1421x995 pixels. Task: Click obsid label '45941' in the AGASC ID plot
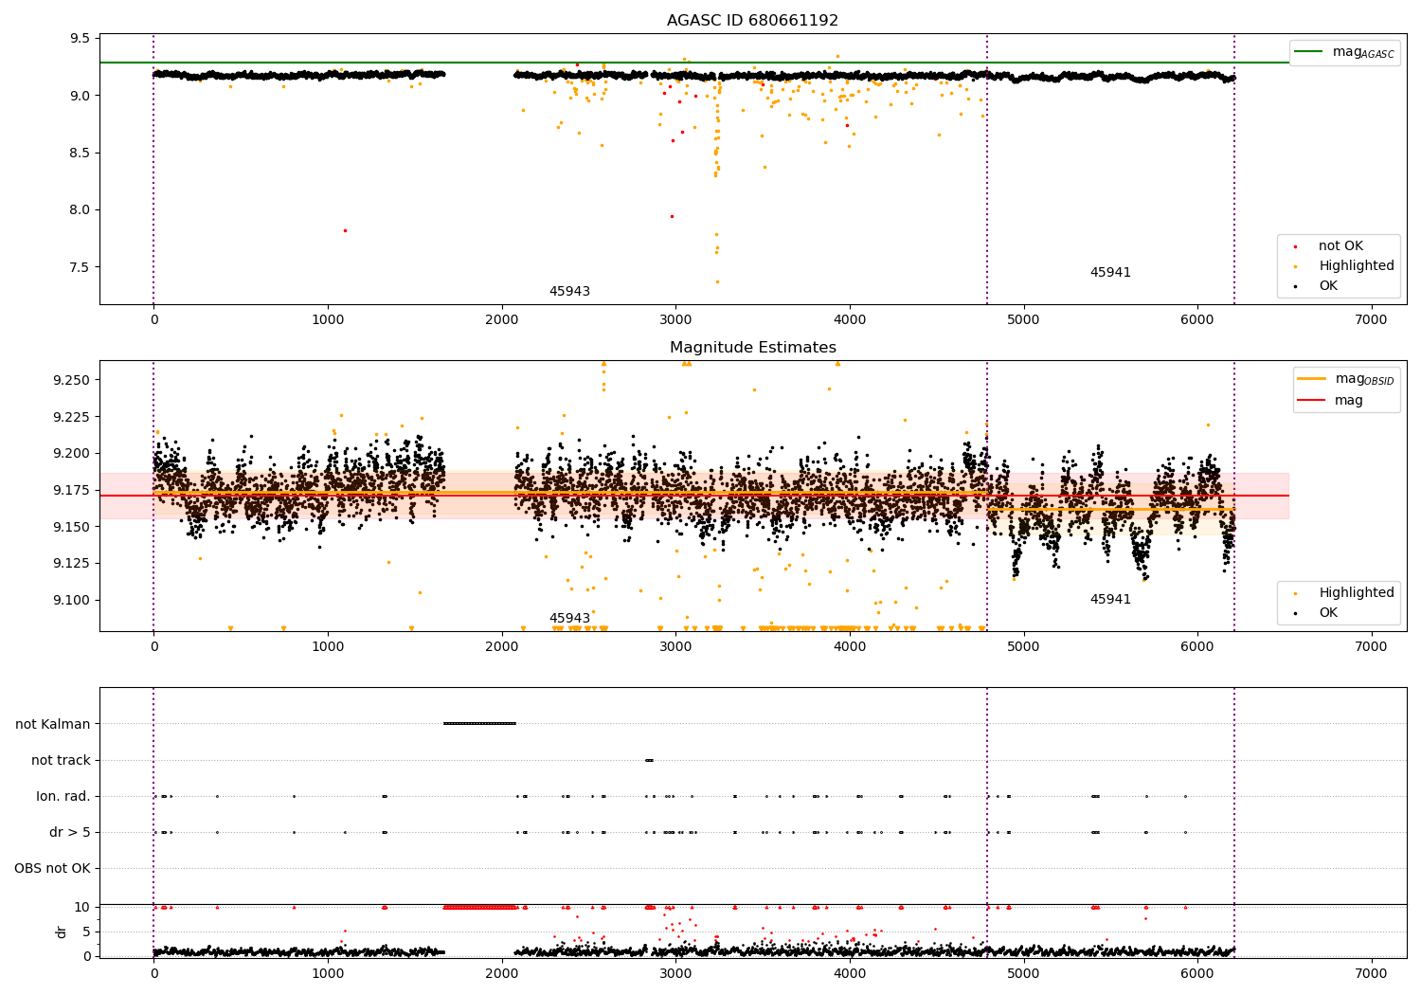pyautogui.click(x=1110, y=273)
